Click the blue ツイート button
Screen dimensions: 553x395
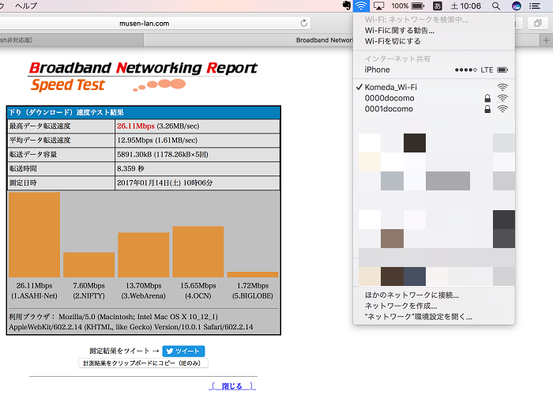tap(183, 351)
